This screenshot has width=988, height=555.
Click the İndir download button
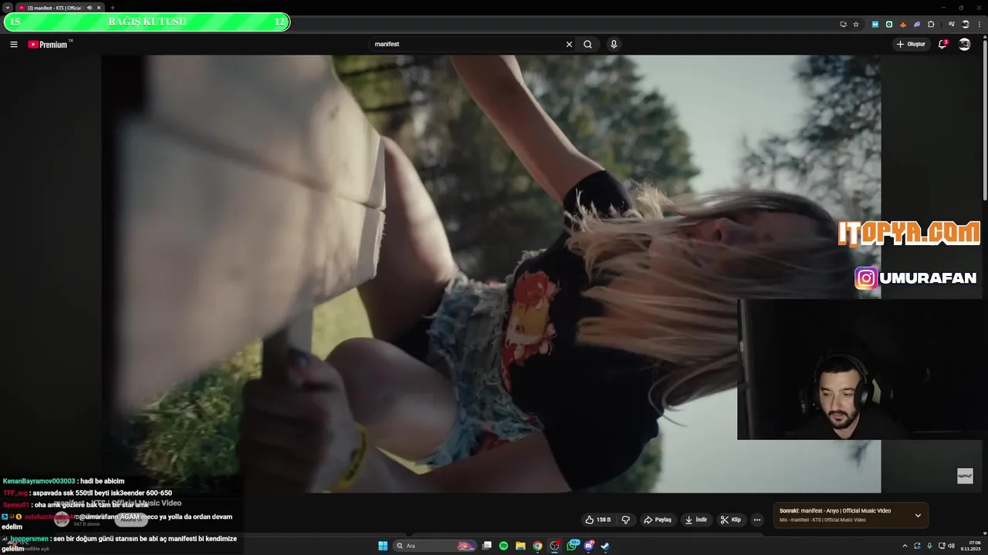696,520
